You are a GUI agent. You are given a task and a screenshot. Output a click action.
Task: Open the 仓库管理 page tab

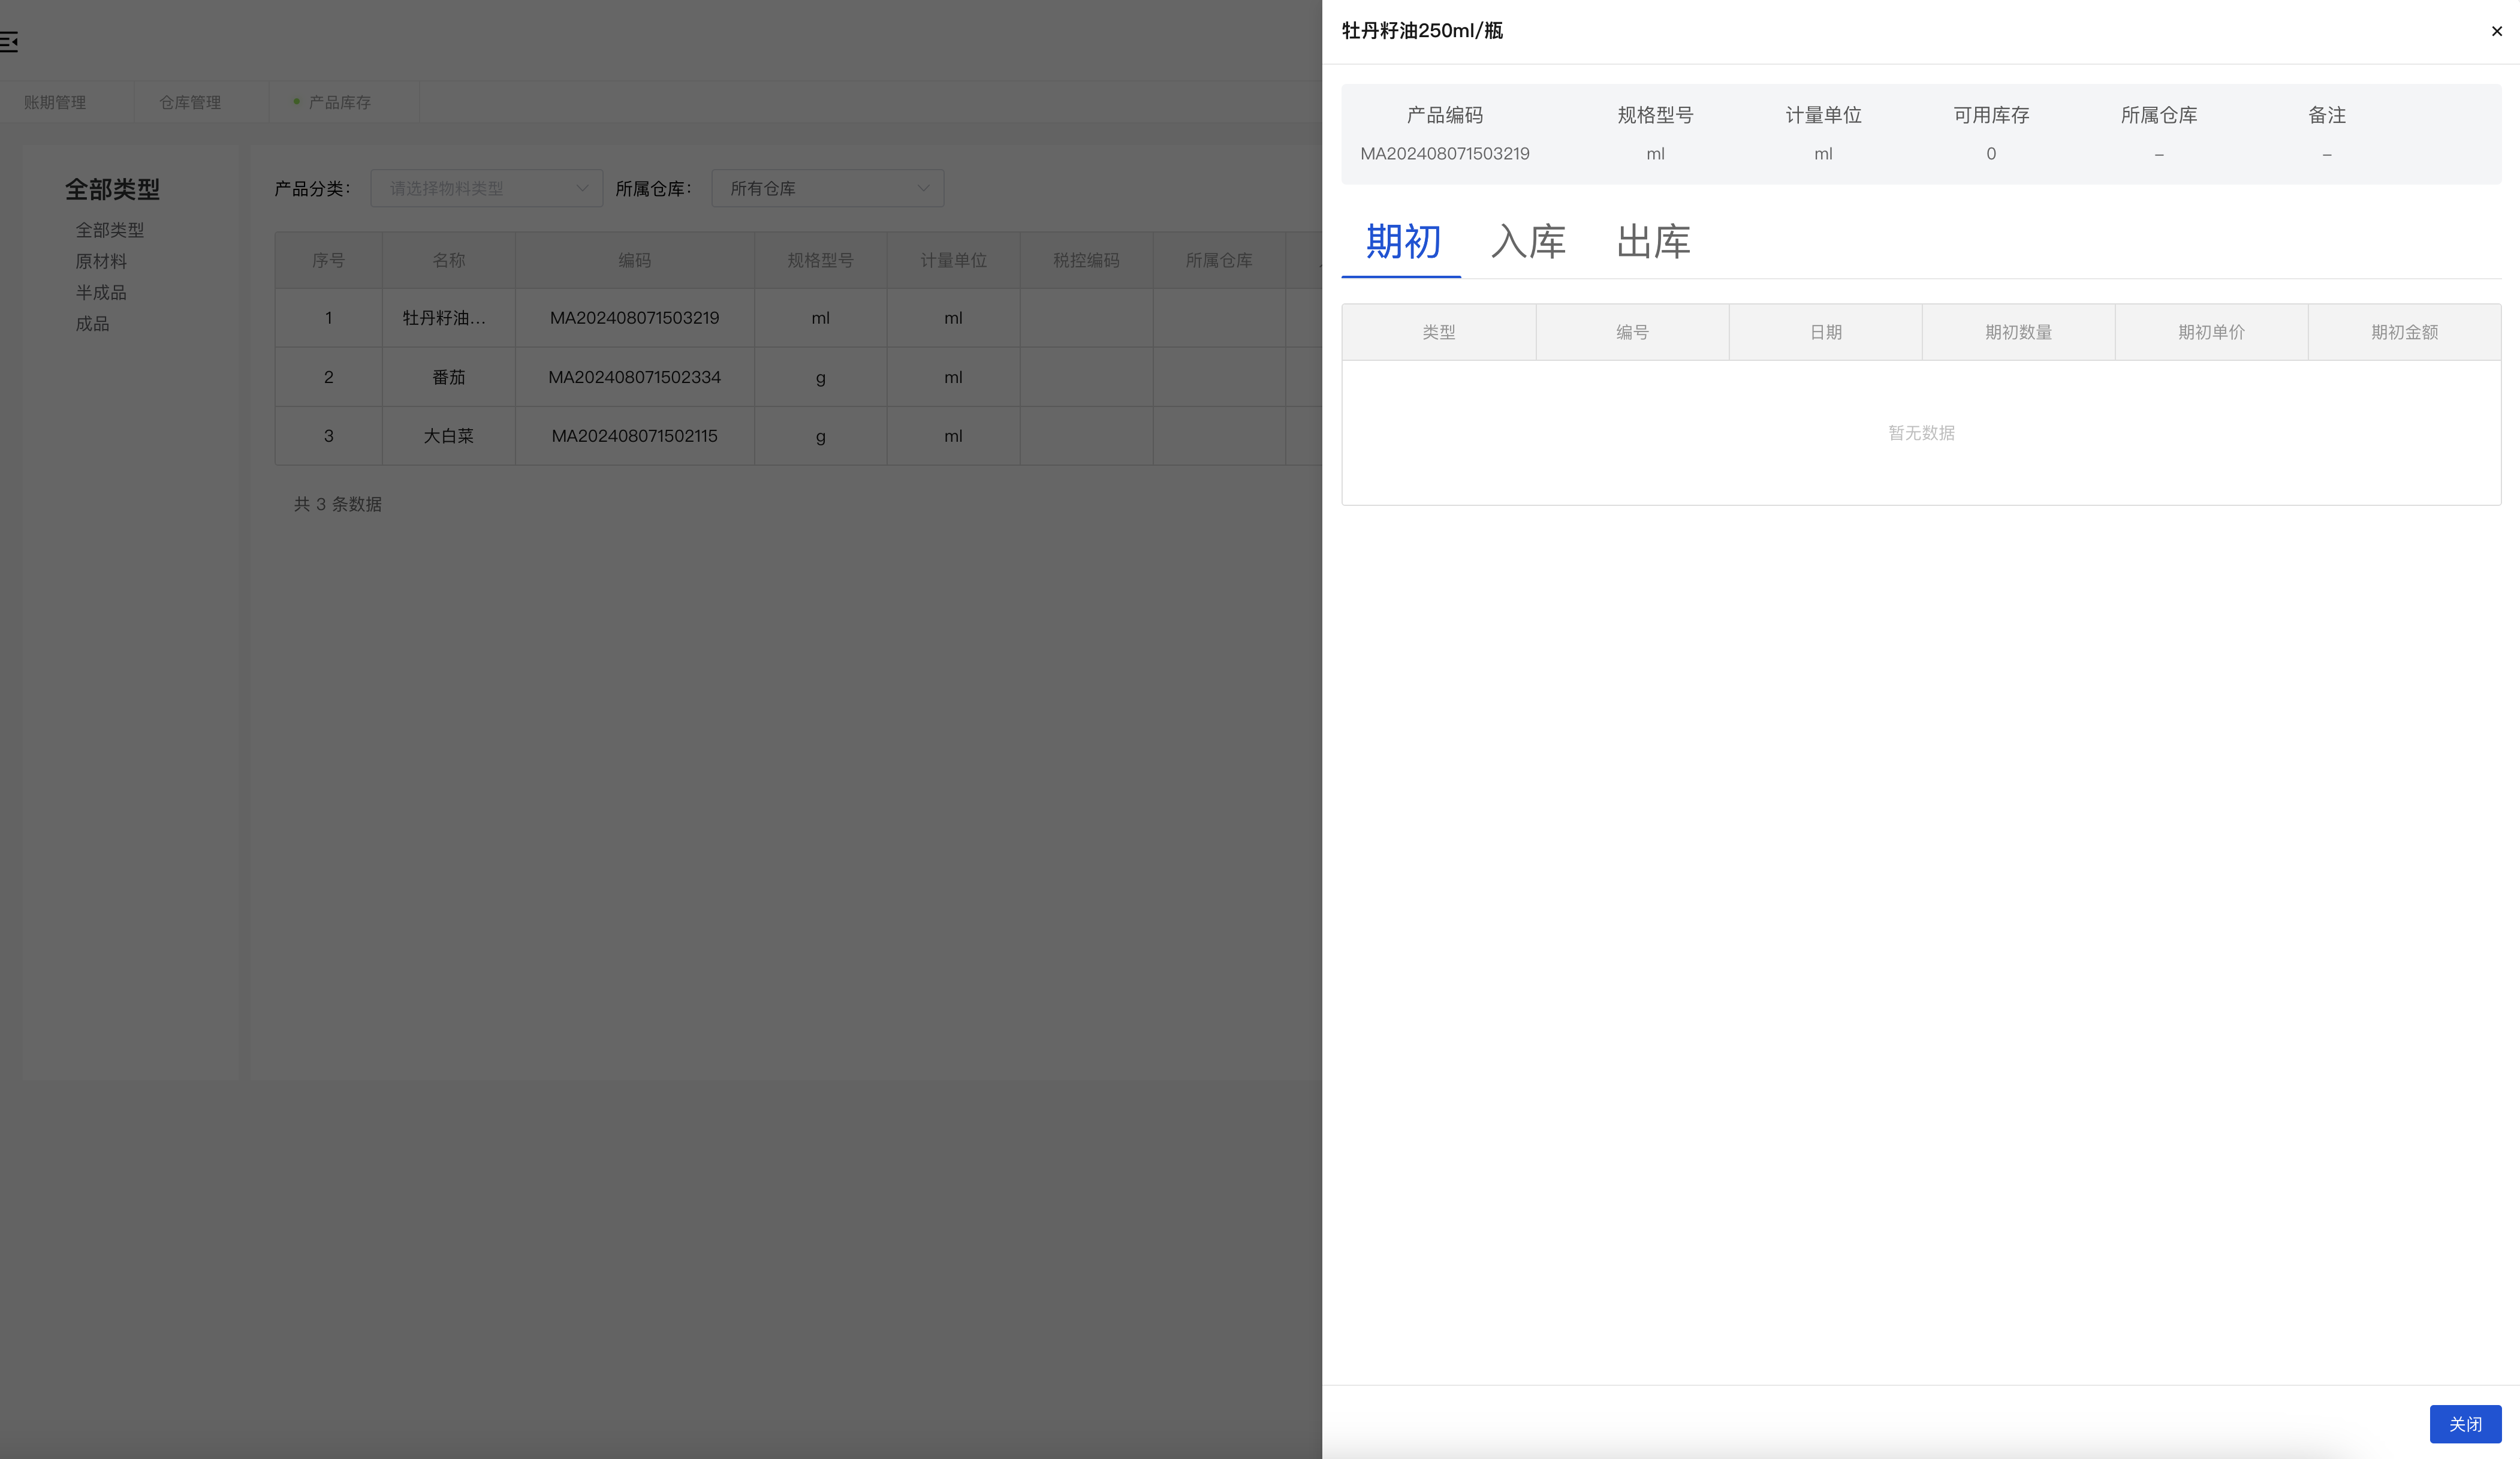click(190, 102)
